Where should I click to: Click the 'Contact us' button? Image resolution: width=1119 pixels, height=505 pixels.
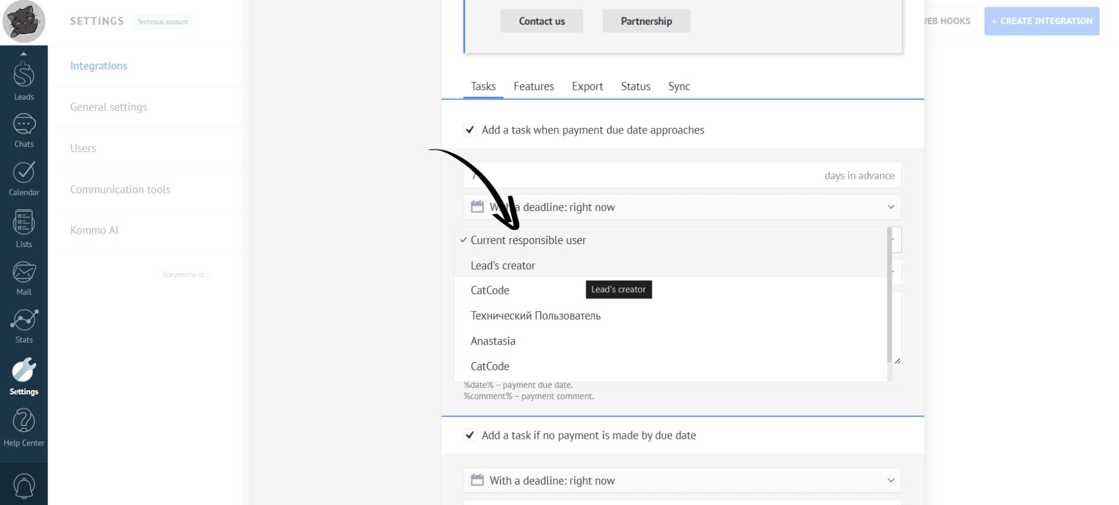pyautogui.click(x=541, y=21)
